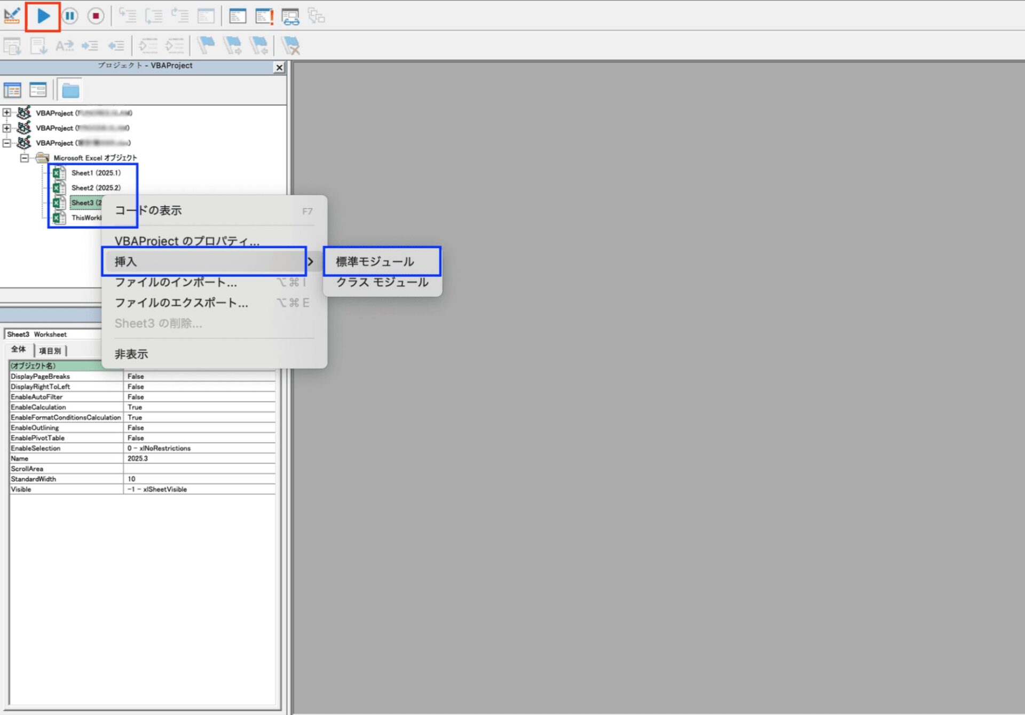Viewport: 1025px width, 715px height.
Task: Clear all bookmarks flag icon
Action: pos(291,46)
